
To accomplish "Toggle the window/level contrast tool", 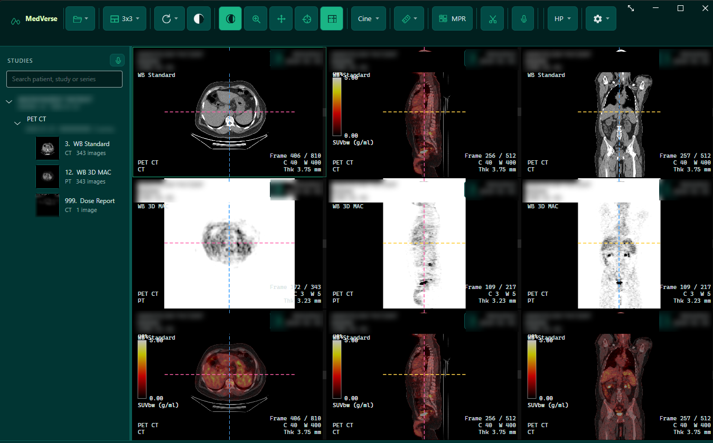I will pos(231,19).
